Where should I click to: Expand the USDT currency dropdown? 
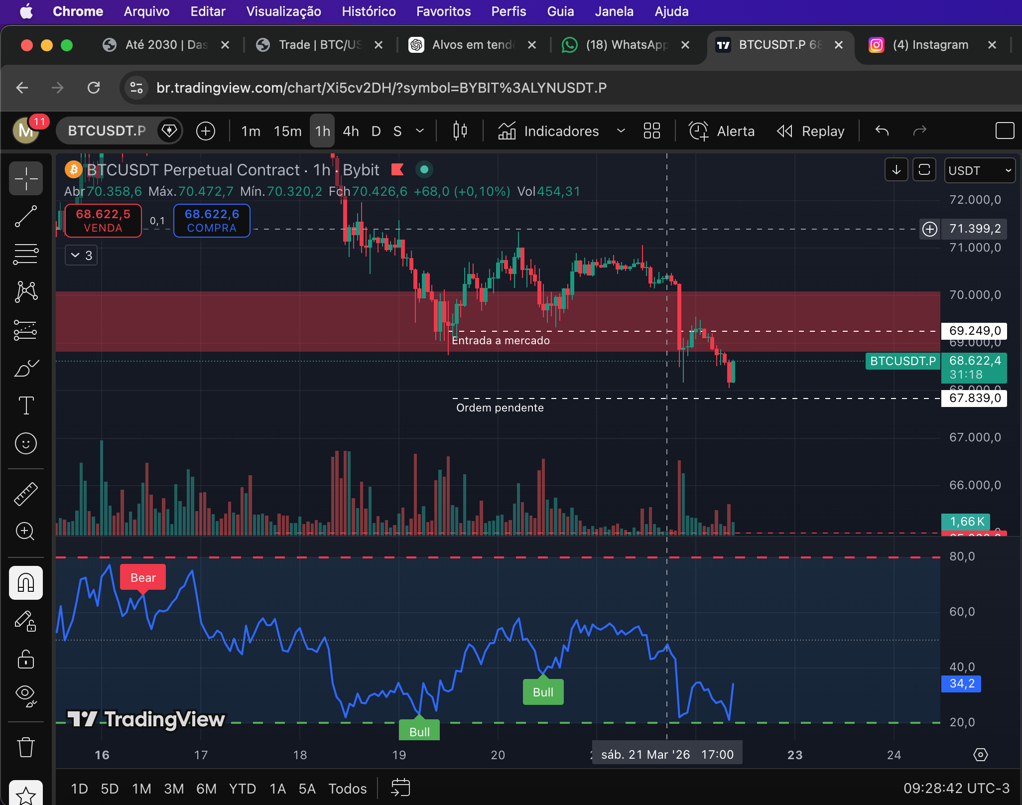pyautogui.click(x=979, y=170)
